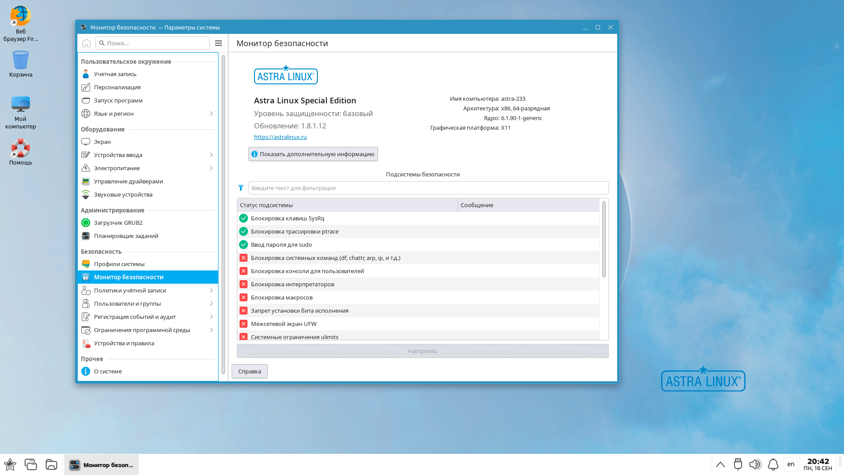Expand account policies submenu arrow
The height and width of the screenshot is (475, 844).
pyautogui.click(x=211, y=290)
